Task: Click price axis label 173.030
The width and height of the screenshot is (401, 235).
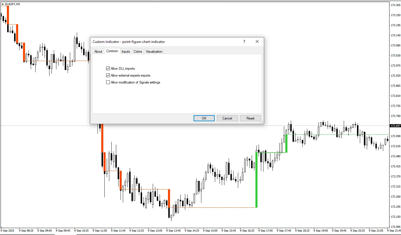Action: [396, 56]
